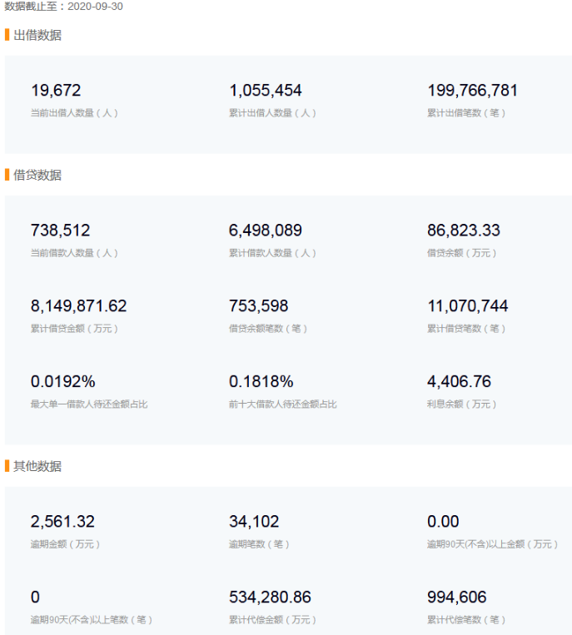This screenshot has height=635, width=572.
Task: Click the 其他数据 section heading
Action: click(37, 466)
